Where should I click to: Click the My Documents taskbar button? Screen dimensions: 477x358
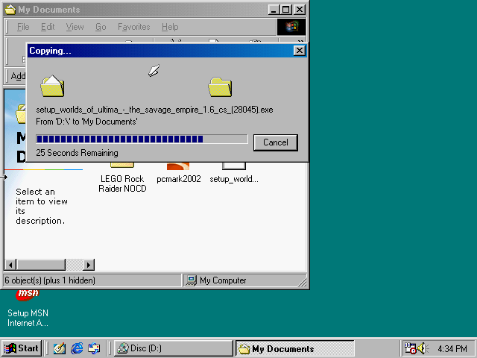click(295, 348)
